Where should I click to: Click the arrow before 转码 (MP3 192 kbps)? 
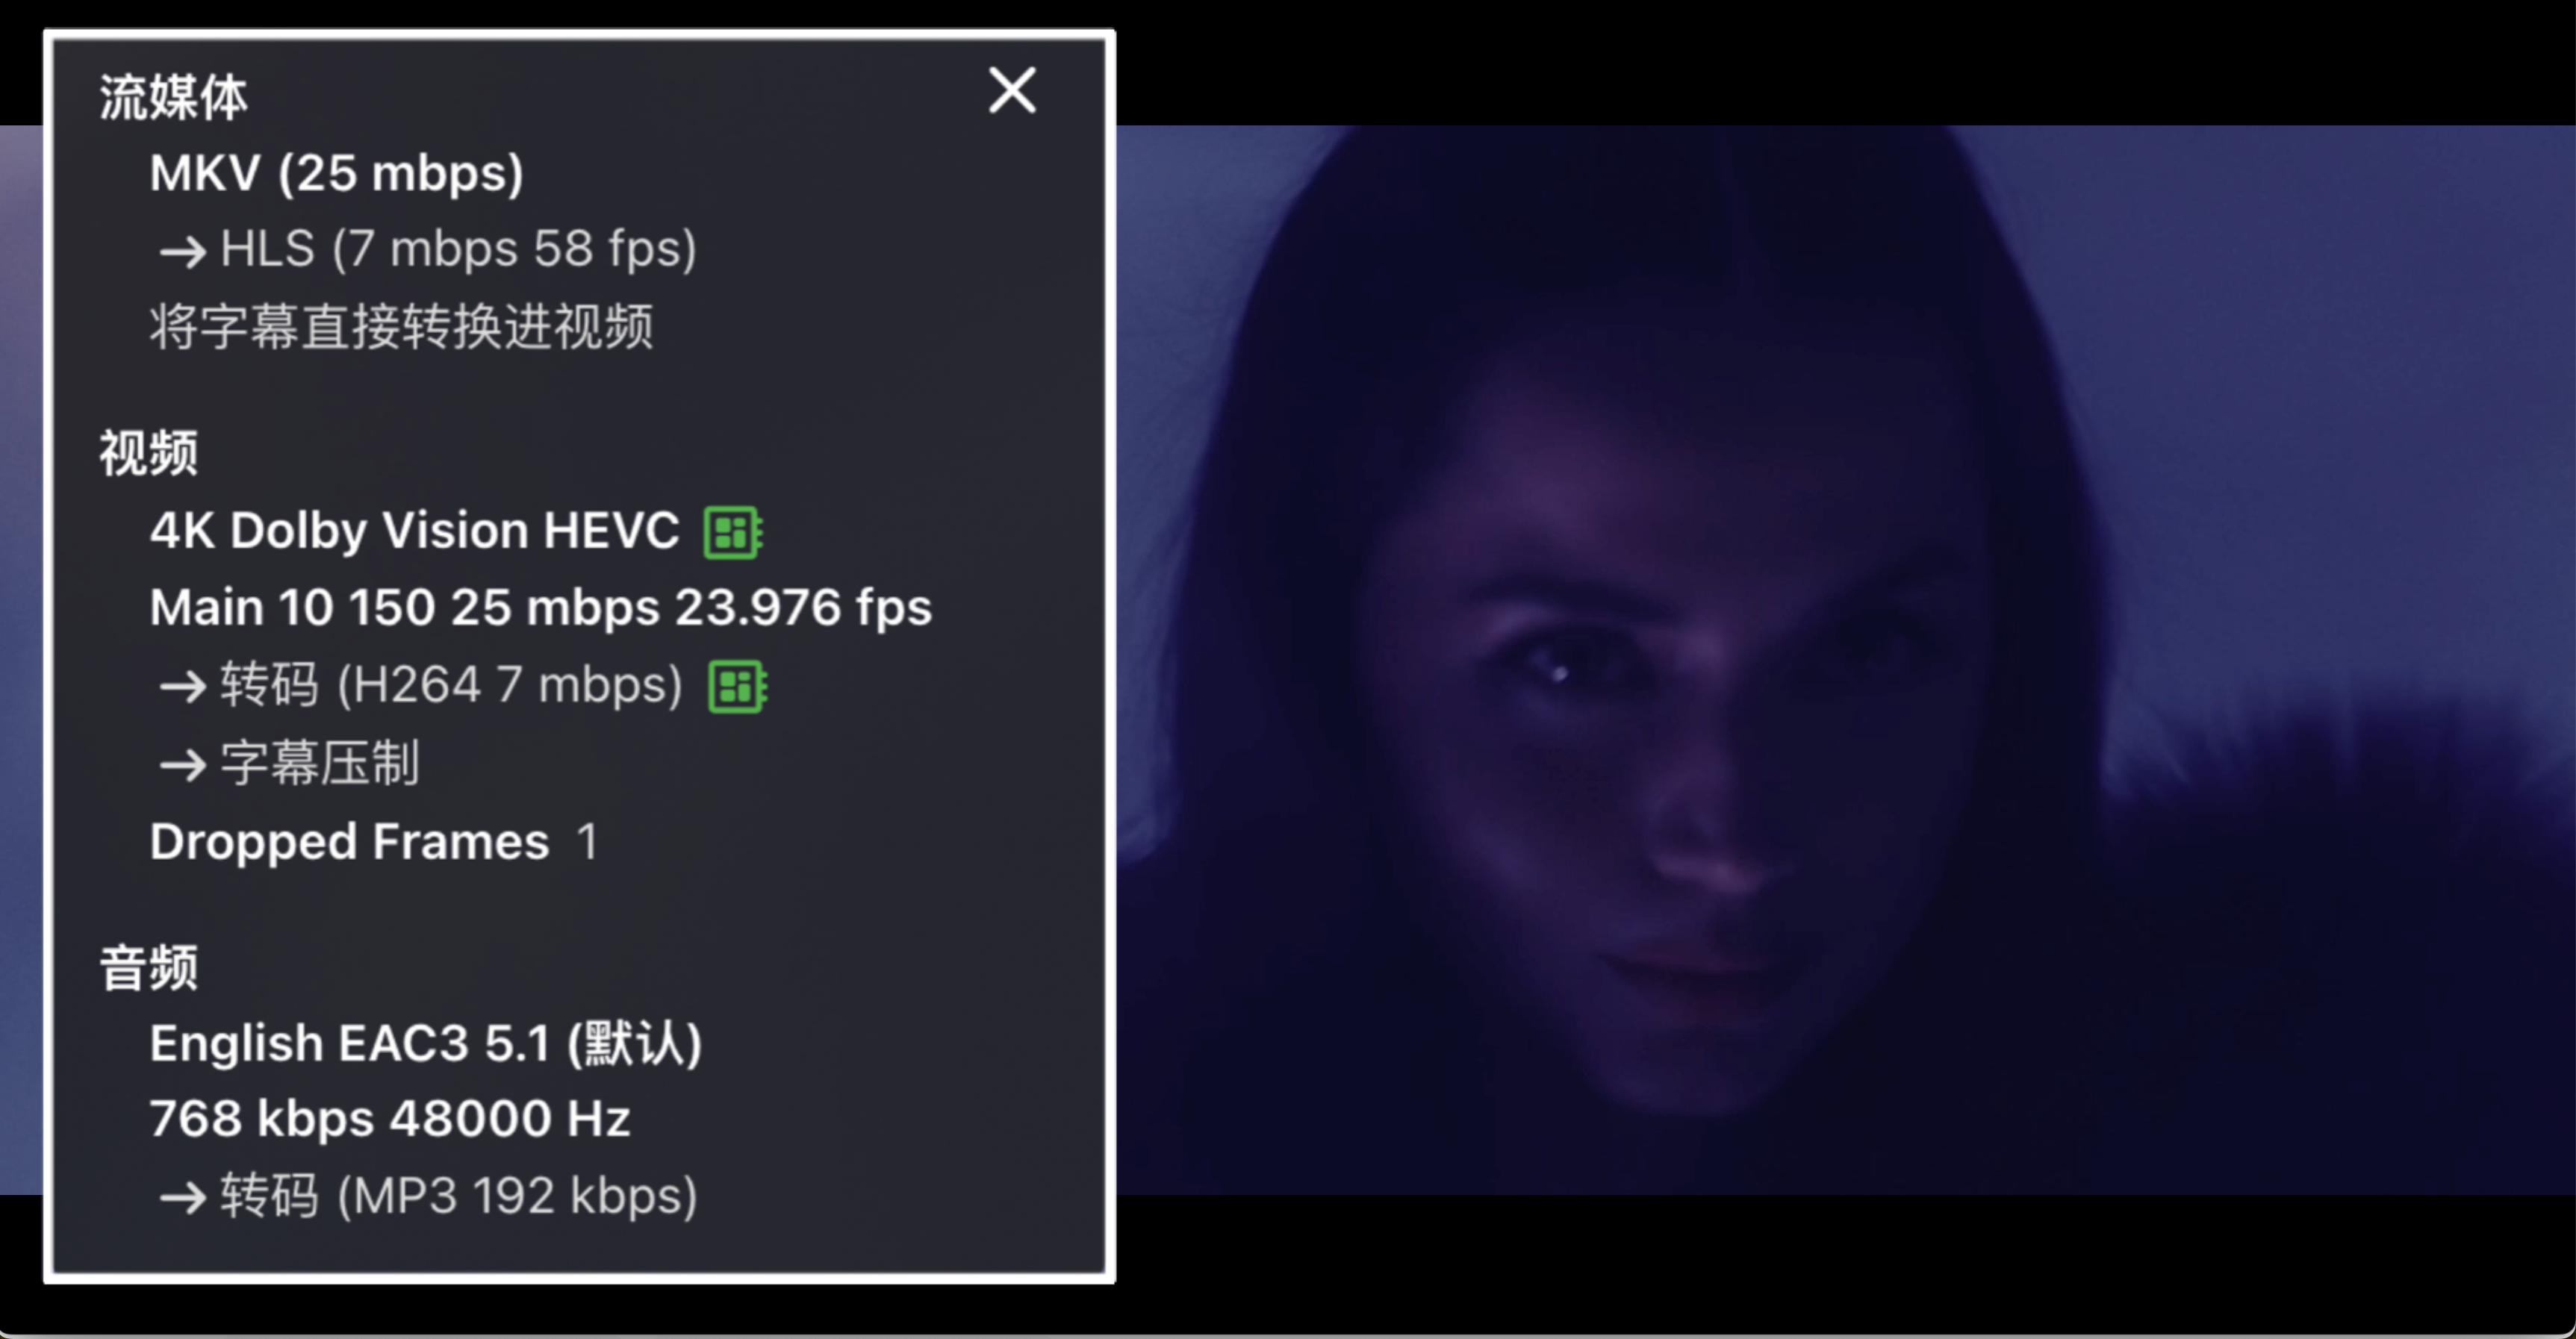tap(183, 1198)
